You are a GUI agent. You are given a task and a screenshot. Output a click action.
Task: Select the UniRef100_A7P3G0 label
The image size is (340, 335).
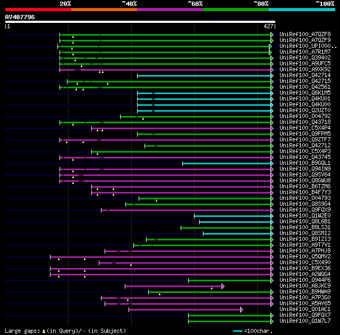(x=305, y=298)
